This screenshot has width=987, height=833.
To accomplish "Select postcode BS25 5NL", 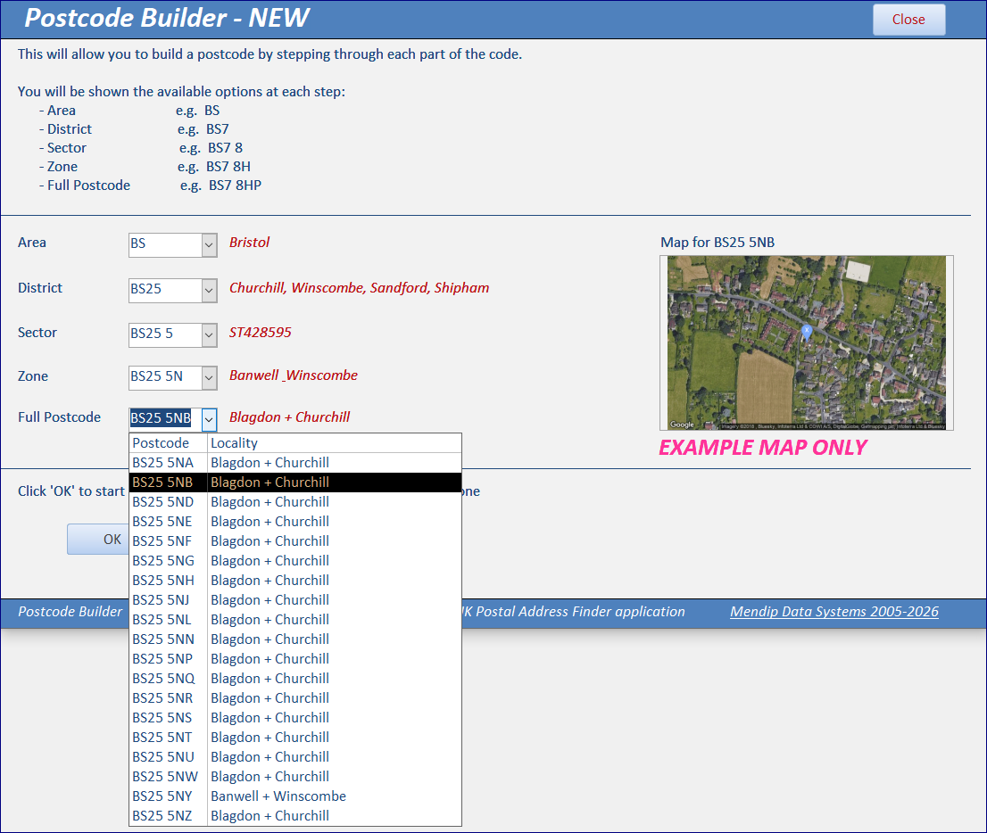I will [295, 620].
